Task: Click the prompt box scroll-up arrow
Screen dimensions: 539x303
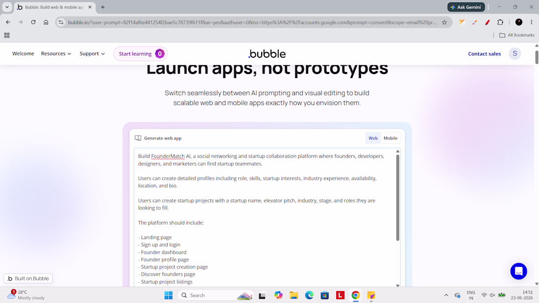Action: (x=398, y=151)
